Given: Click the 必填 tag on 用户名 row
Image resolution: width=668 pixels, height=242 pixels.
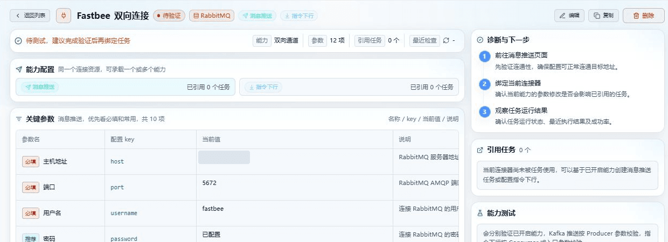Looking at the screenshot, I should (31, 213).
